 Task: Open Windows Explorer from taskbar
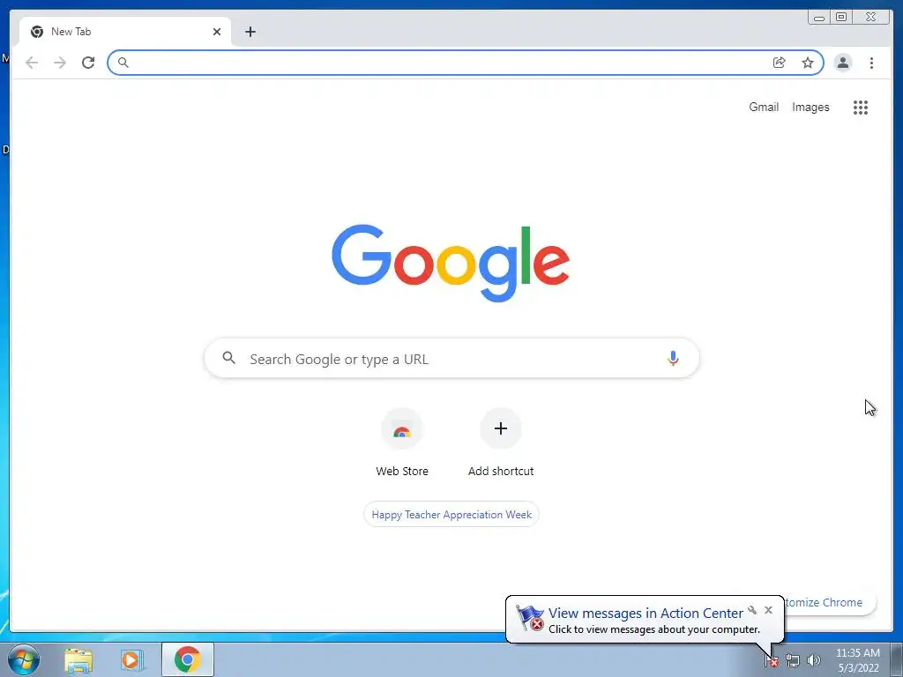[78, 660]
